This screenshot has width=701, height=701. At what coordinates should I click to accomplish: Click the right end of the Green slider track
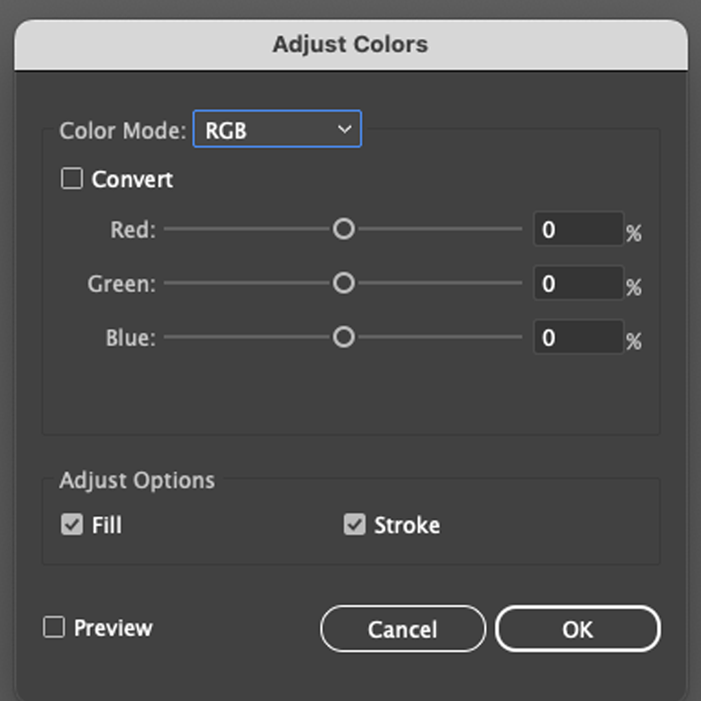pos(518,283)
